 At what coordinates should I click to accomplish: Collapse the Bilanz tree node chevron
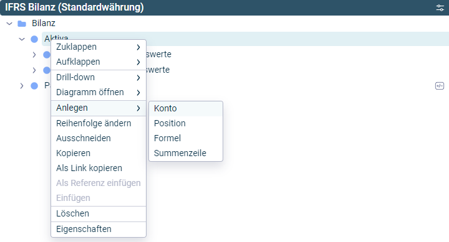click(9, 24)
